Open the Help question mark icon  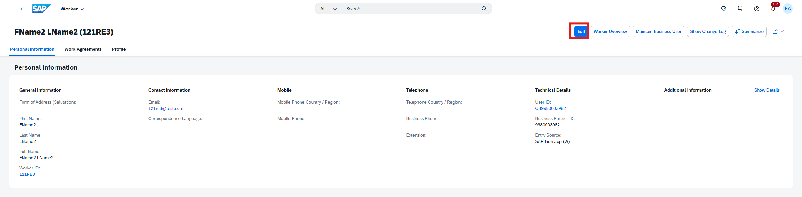click(x=757, y=9)
